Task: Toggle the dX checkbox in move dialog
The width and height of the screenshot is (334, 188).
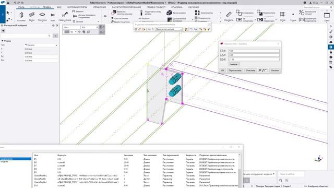Action: (221, 51)
